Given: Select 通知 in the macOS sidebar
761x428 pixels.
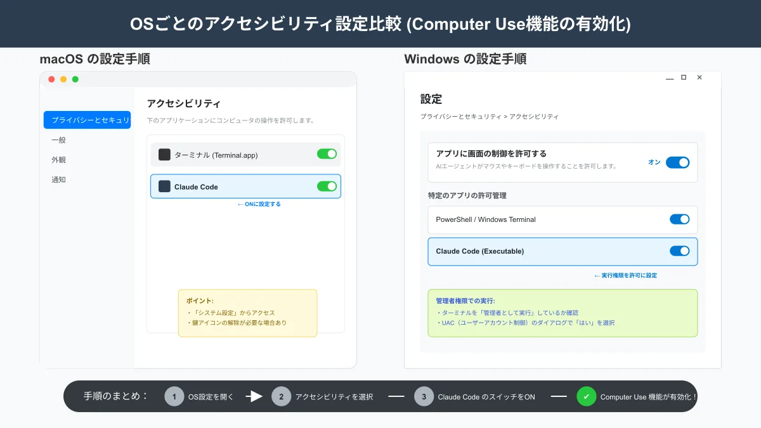Looking at the screenshot, I should [x=59, y=179].
